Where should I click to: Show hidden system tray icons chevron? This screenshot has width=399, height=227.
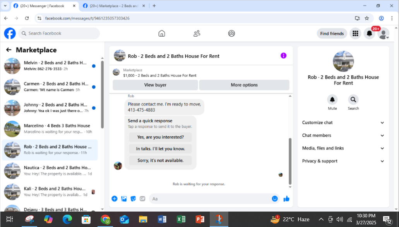click(321, 219)
